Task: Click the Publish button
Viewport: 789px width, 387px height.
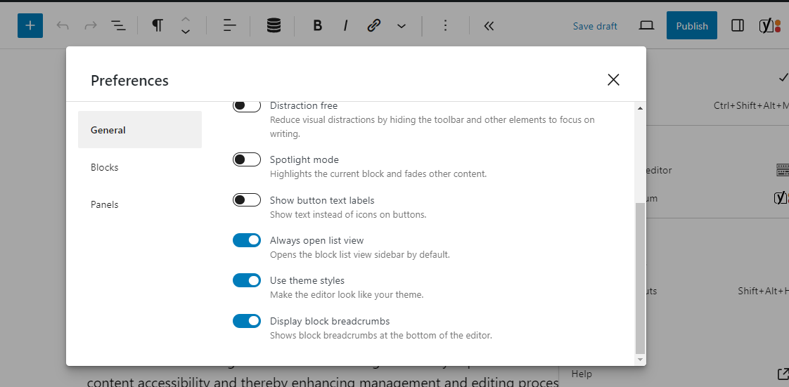Action: click(692, 25)
